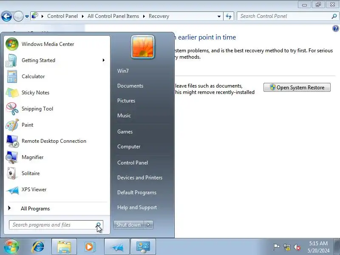Open Pictures from Start menu
This screenshot has height=255, width=340.
tap(126, 101)
